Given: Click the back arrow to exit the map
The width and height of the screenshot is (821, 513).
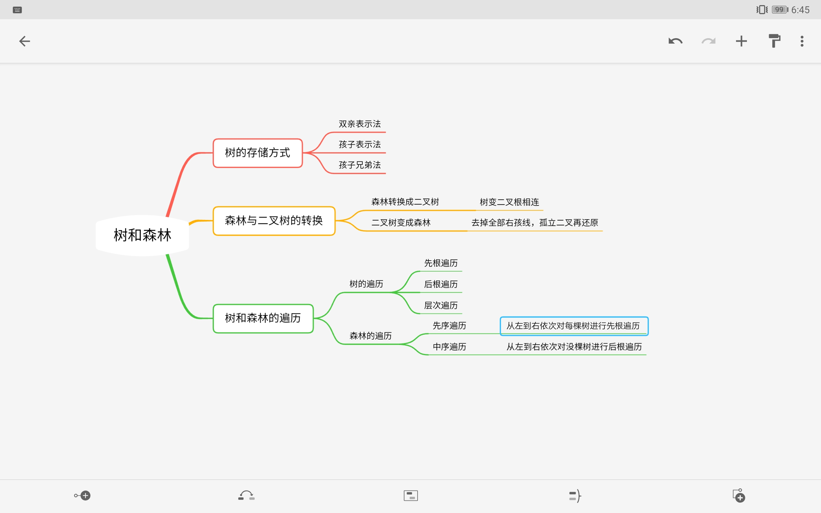Looking at the screenshot, I should (x=24, y=41).
